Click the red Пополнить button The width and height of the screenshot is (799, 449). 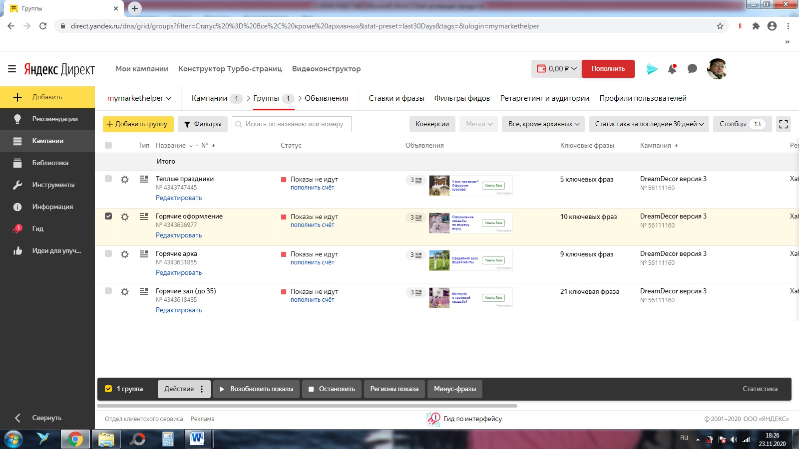coord(608,69)
